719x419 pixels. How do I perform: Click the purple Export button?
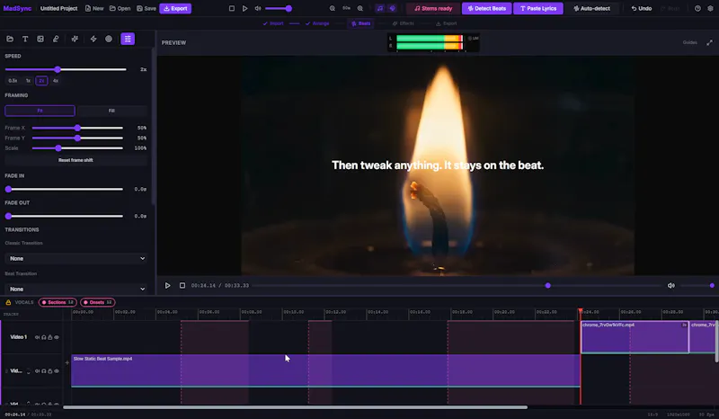pyautogui.click(x=175, y=8)
